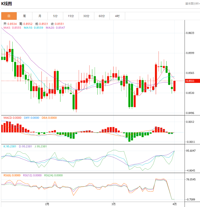Click the K线图 heading
The image size is (200, 207).
click(7, 4)
